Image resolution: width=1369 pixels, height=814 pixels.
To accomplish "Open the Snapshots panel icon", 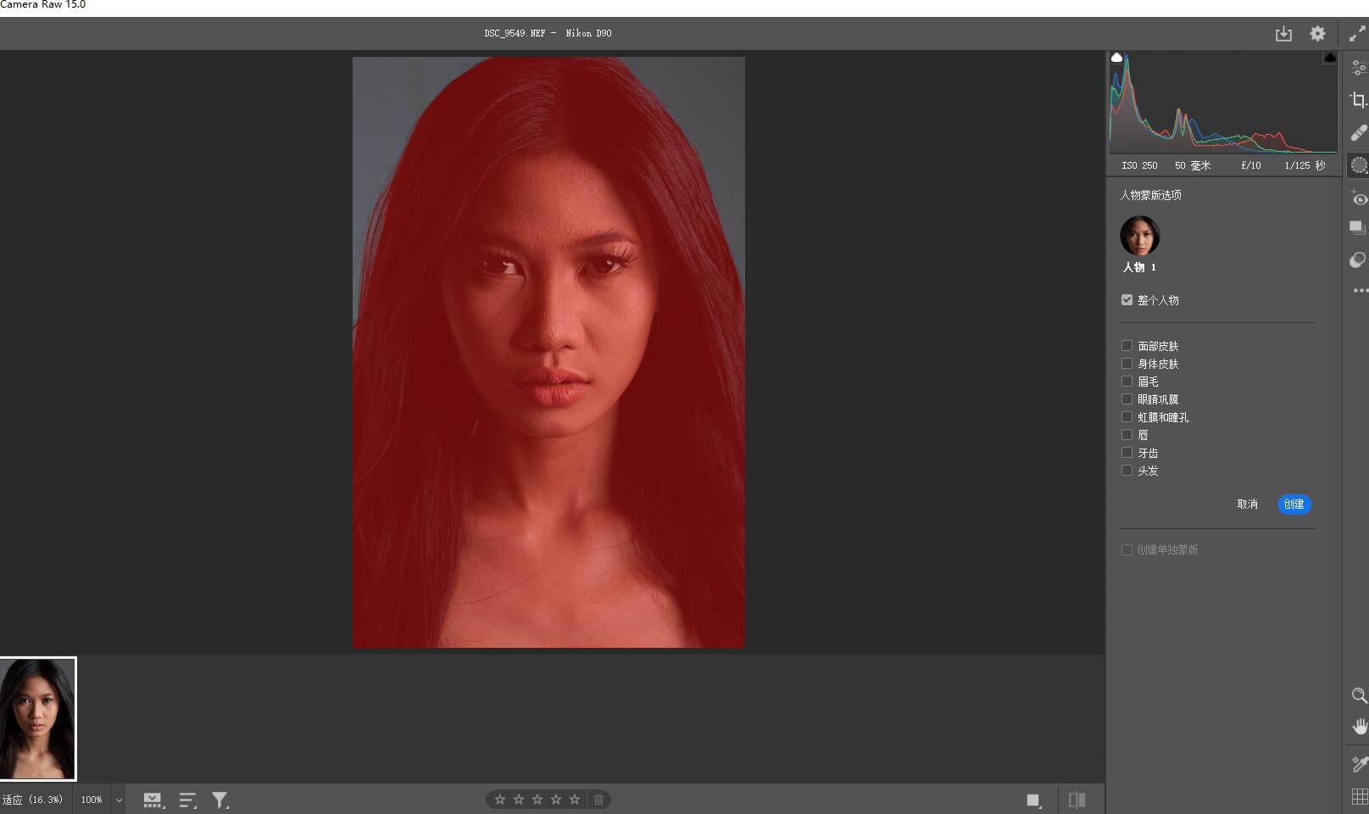I will click(x=1357, y=227).
